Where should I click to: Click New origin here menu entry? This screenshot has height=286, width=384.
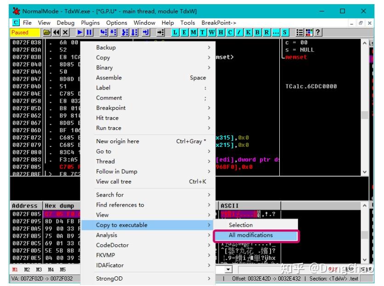coord(117,141)
